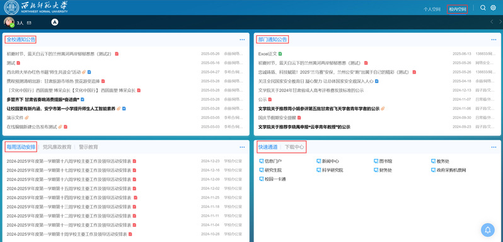Open more options for 全校通知公告 panel
503x242 pixels.
coord(242,40)
